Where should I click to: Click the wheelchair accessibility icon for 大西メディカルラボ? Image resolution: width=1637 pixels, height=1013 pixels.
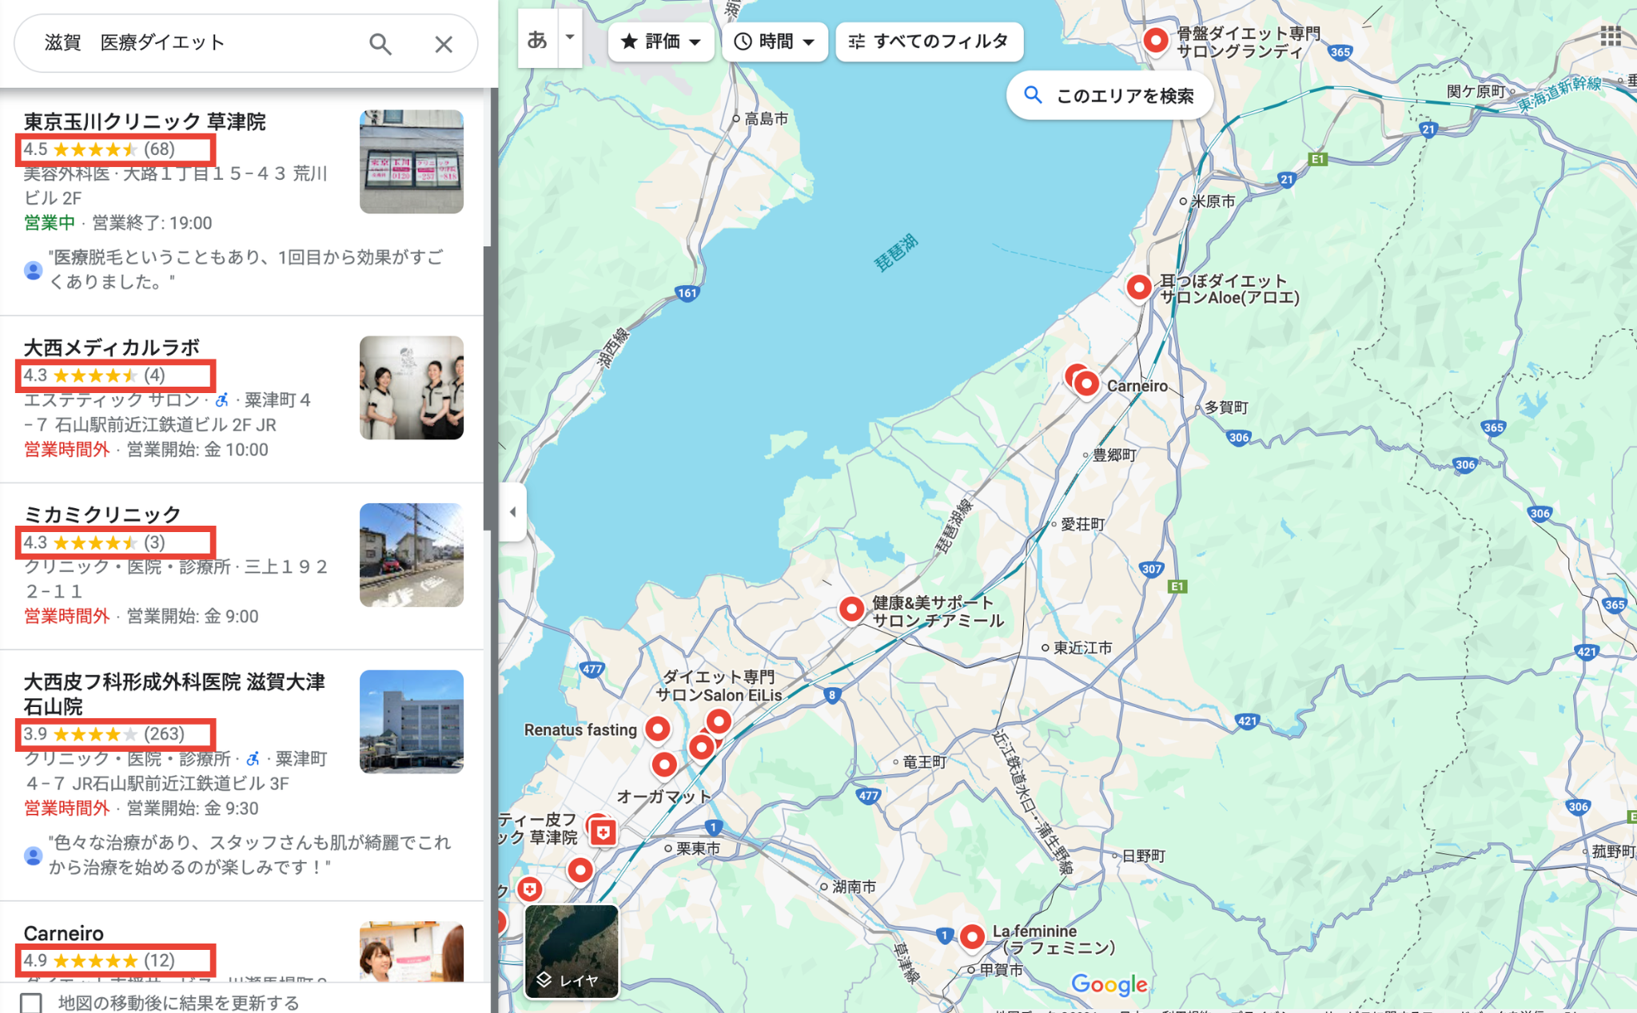point(222,399)
